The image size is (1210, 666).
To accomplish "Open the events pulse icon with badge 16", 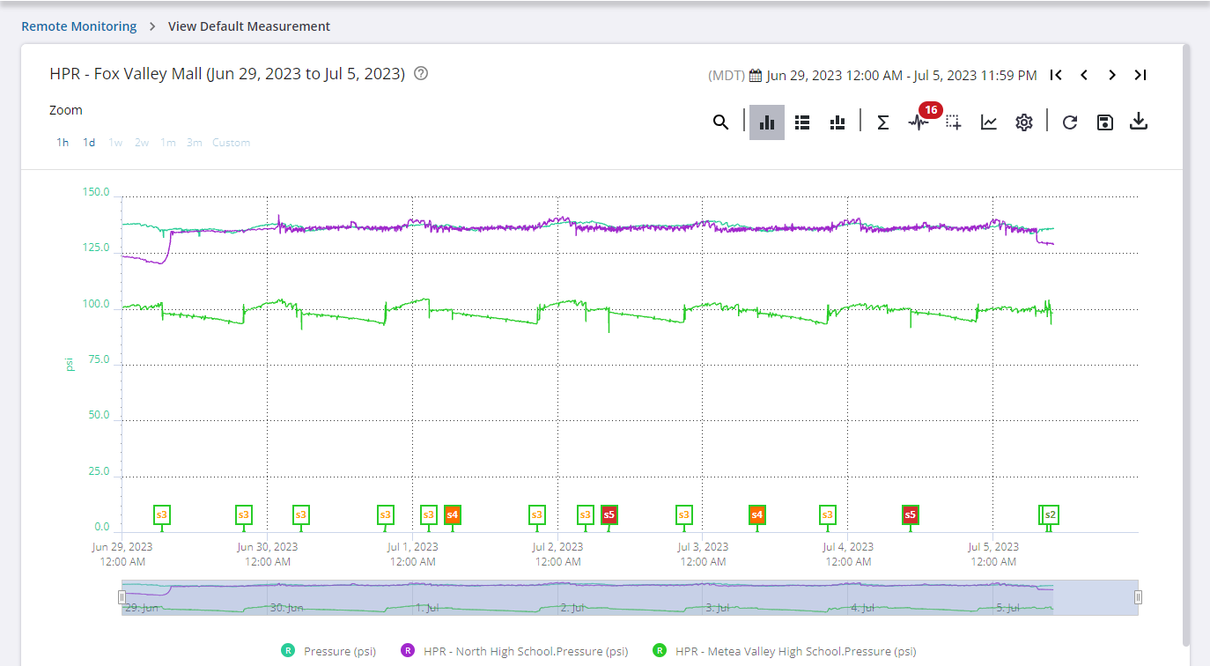I will click(x=919, y=122).
